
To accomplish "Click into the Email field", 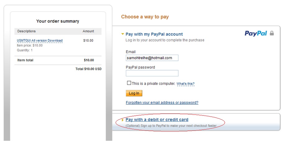I will [x=152, y=58].
